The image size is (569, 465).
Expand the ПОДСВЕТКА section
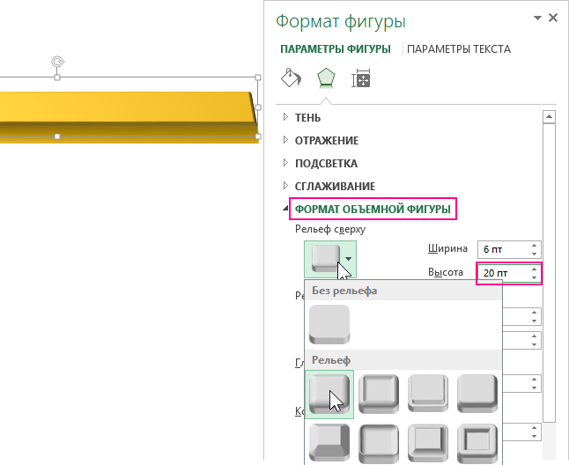[x=285, y=163]
